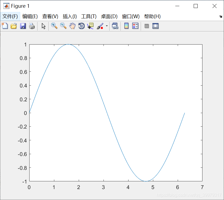Click the y-axis tick label 0.8
224x200 pixels.
(23, 58)
